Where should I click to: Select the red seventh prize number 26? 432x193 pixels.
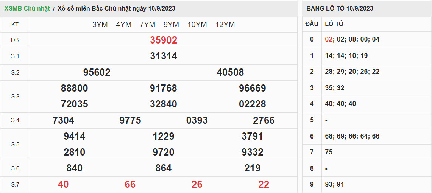point(197,184)
